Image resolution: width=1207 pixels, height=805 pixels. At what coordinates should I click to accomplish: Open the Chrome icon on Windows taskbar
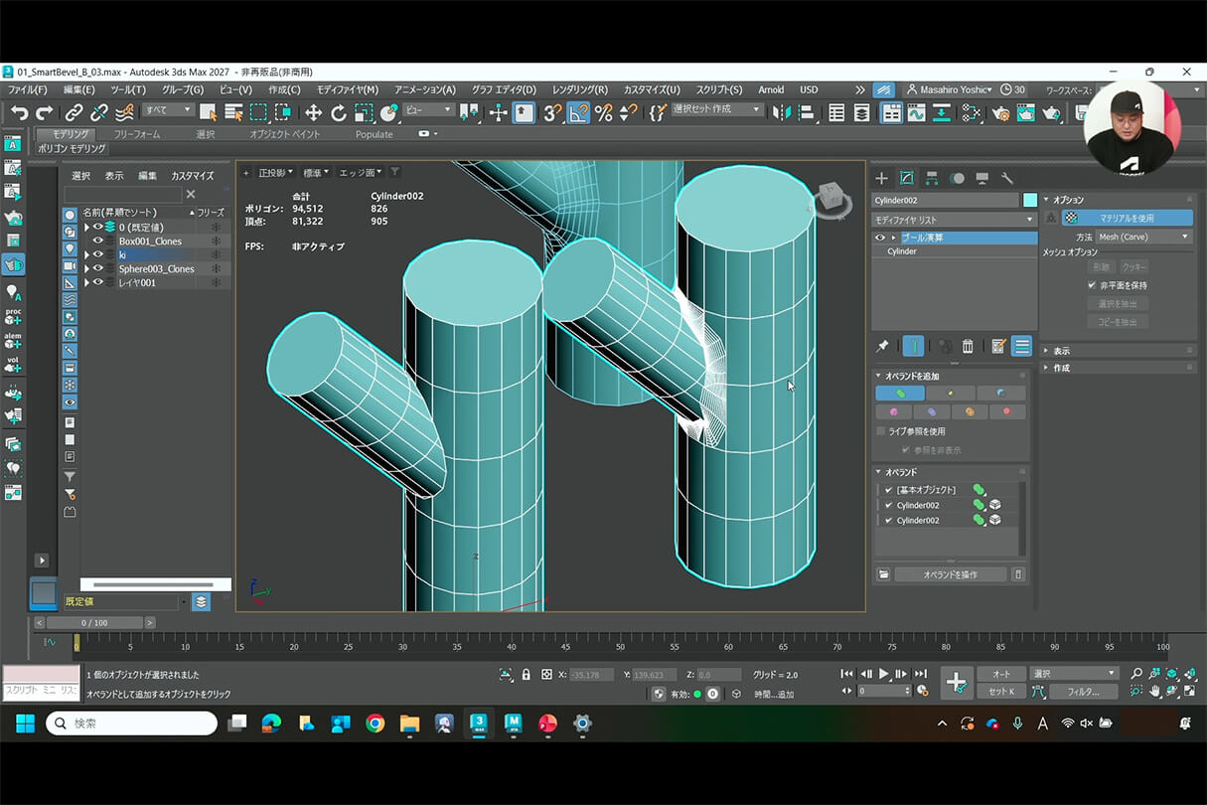click(375, 724)
